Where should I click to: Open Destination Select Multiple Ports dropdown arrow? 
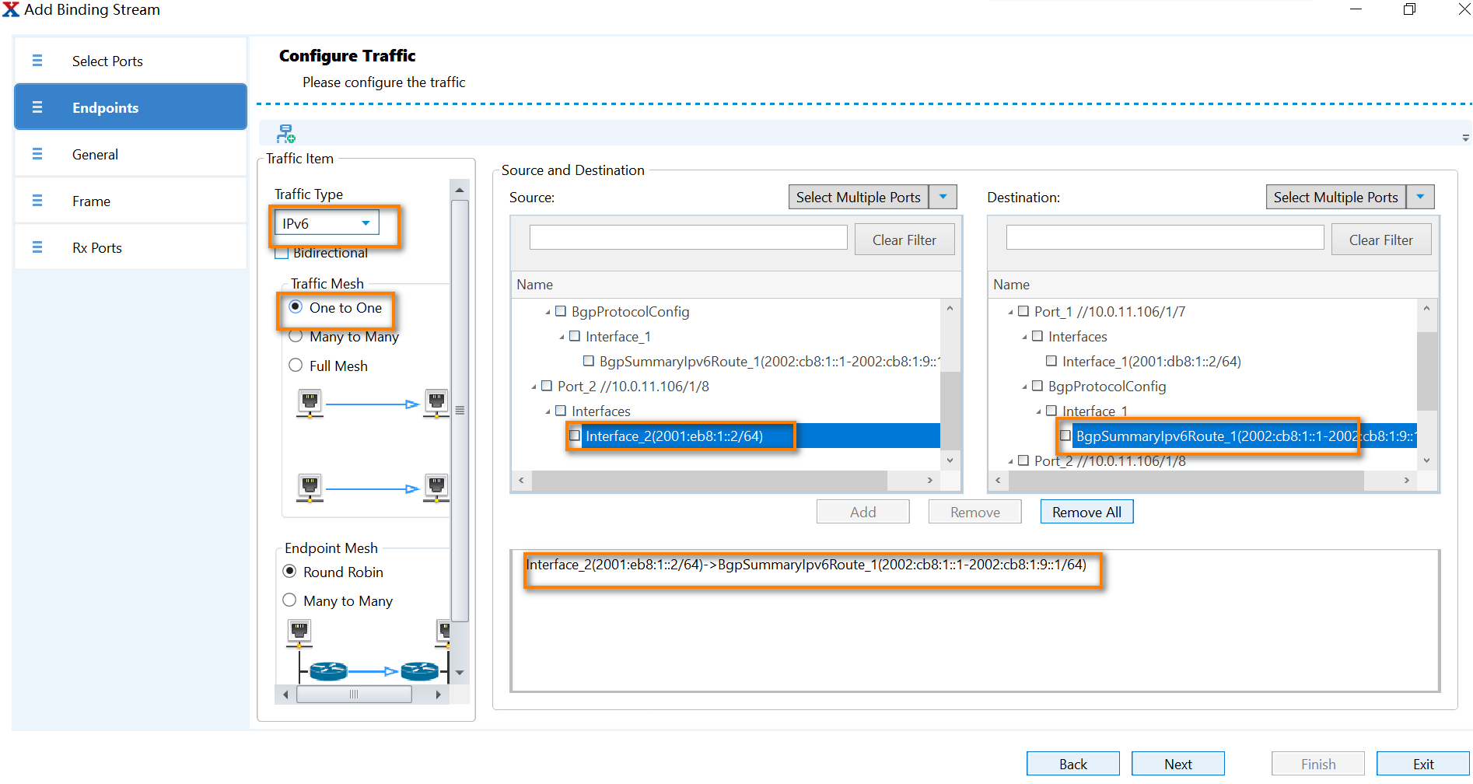point(1421,197)
